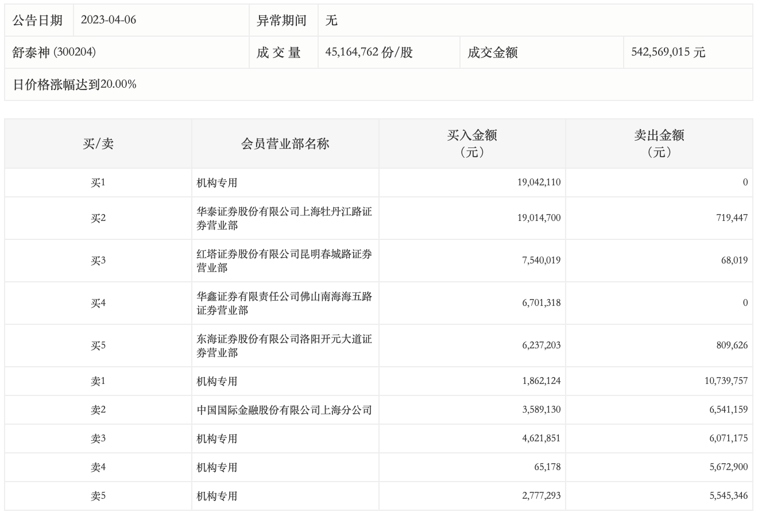
Task: Select the 卖3 row label
Action: [98, 438]
